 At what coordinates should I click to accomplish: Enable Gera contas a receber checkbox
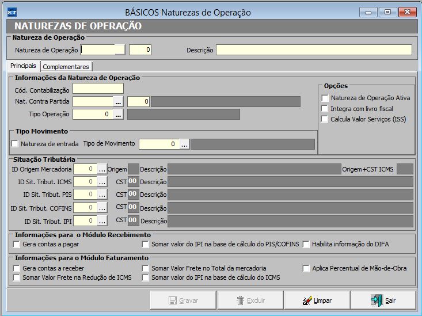point(17,268)
